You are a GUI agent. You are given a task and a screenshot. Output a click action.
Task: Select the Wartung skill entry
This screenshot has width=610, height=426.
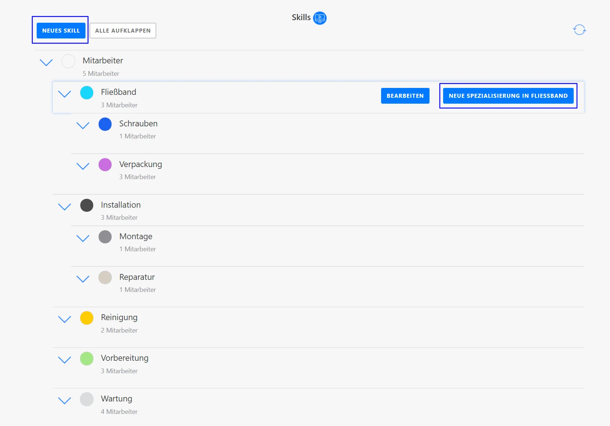116,399
